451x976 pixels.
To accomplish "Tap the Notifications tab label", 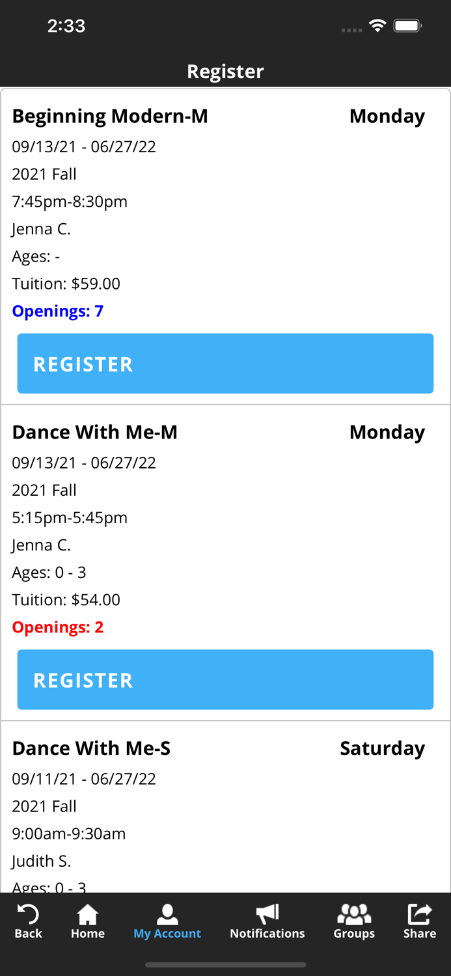I will [267, 934].
